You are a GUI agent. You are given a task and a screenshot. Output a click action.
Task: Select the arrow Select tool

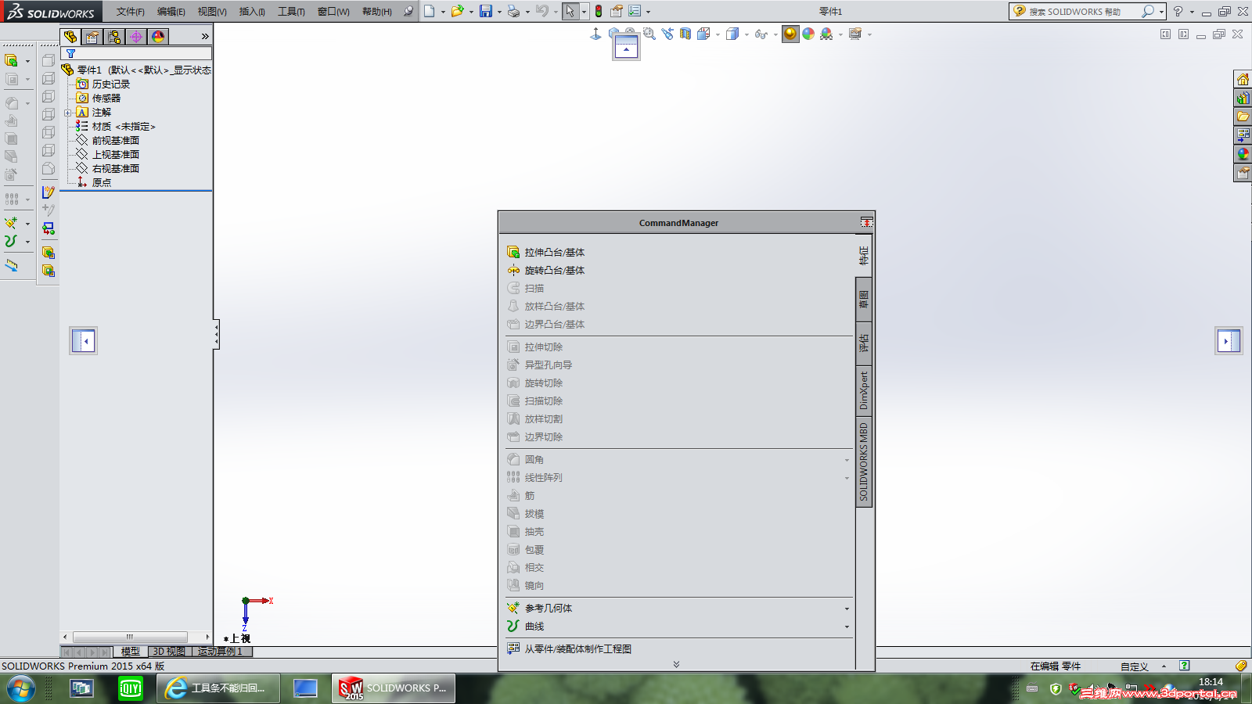point(570,11)
